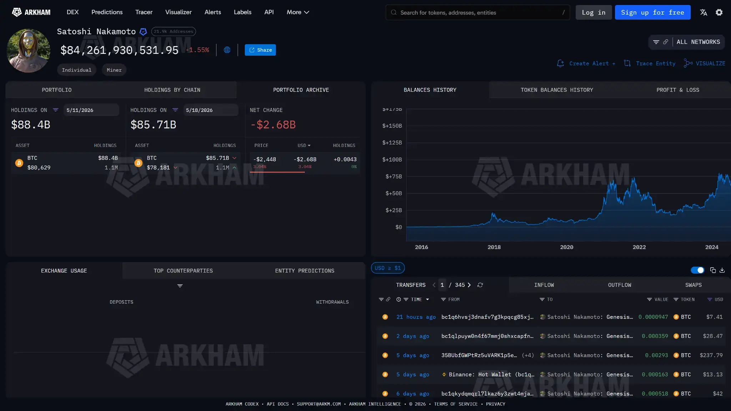
Task: Click the Log in button
Action: click(594, 12)
